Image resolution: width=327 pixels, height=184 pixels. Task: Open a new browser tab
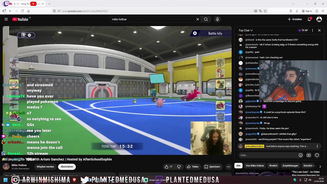pos(49,4)
